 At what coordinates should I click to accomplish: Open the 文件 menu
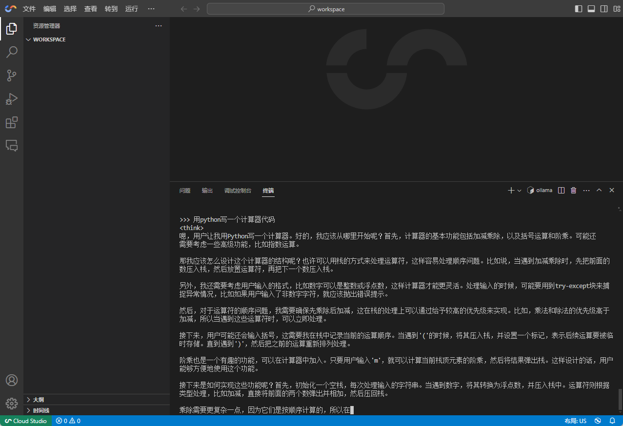pos(28,8)
